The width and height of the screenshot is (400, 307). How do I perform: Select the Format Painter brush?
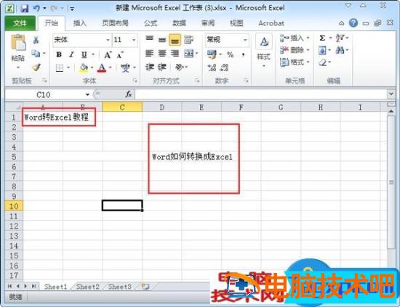(x=36, y=67)
